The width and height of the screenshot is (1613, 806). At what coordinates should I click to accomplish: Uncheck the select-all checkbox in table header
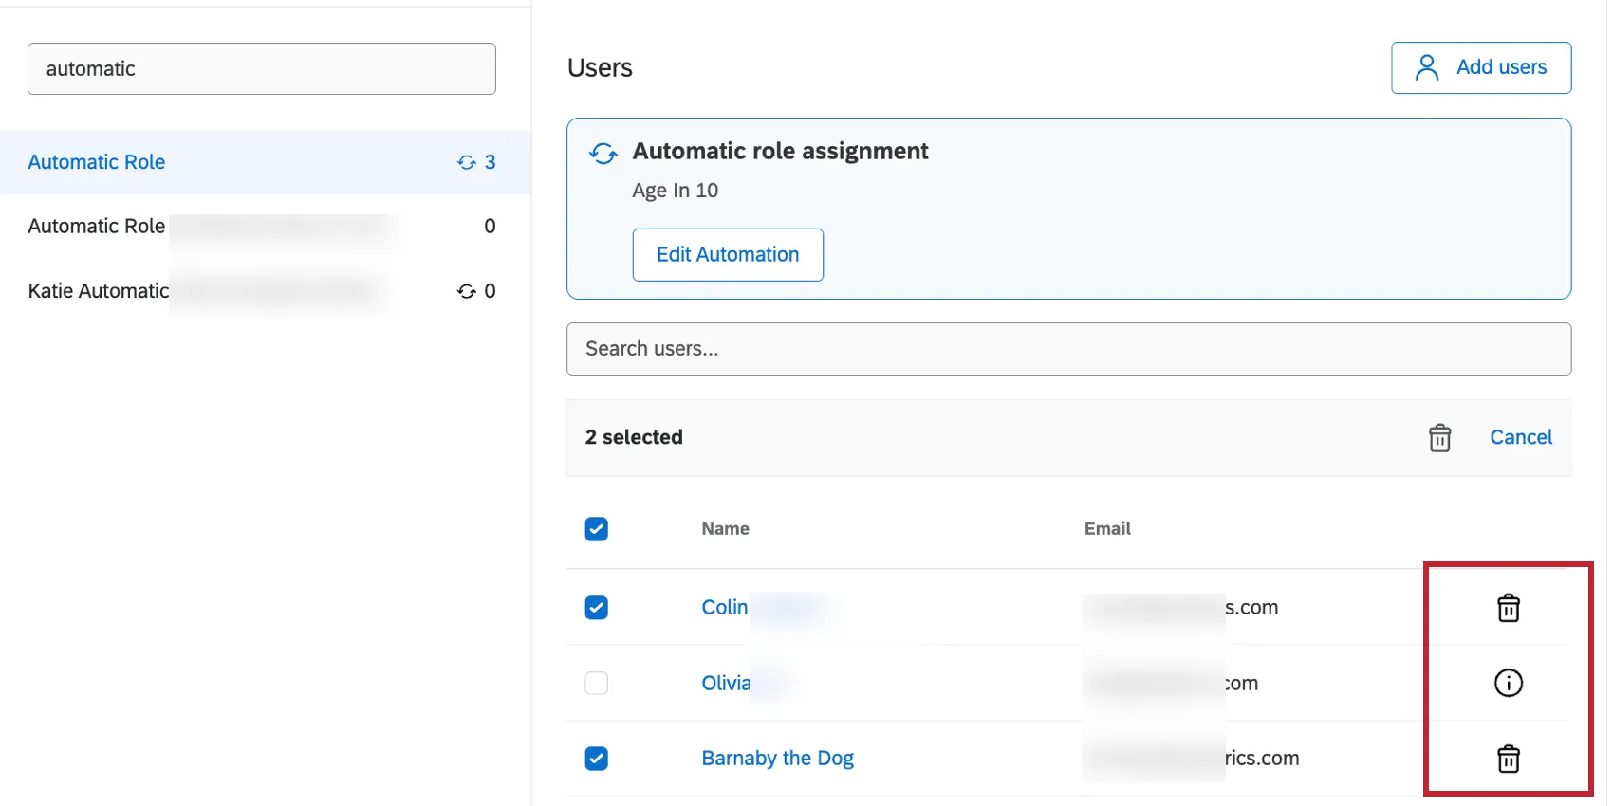(x=596, y=529)
